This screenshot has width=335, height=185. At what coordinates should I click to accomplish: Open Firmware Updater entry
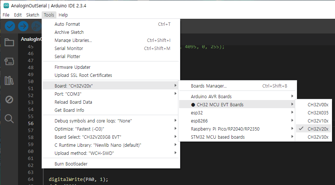click(x=111, y=67)
